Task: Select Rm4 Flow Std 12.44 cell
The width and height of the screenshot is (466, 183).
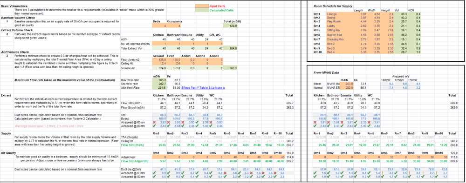Action: point(202,145)
